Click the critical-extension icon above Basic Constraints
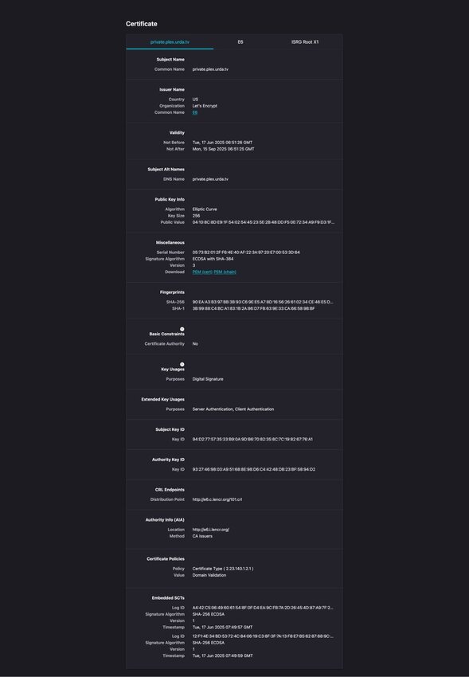Screen dimensions: 469x677 coord(182,329)
